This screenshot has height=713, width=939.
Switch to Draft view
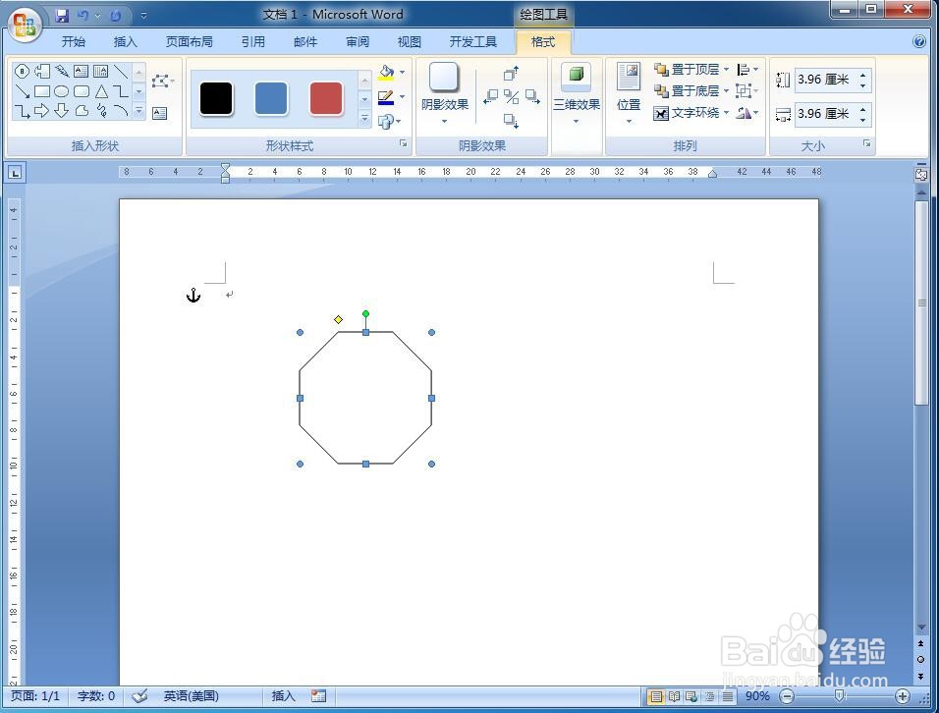coord(727,696)
